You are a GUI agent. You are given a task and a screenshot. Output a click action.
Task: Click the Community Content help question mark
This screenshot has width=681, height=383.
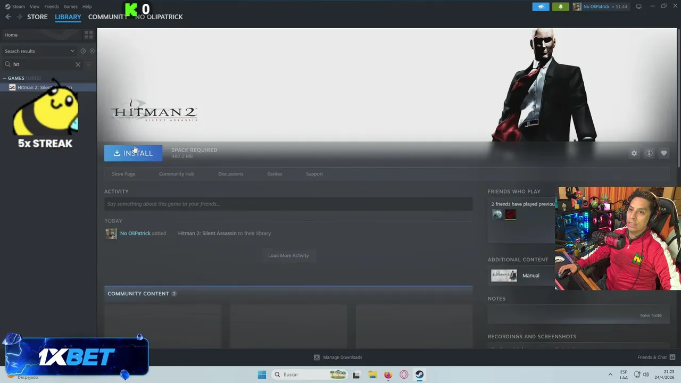(174, 294)
